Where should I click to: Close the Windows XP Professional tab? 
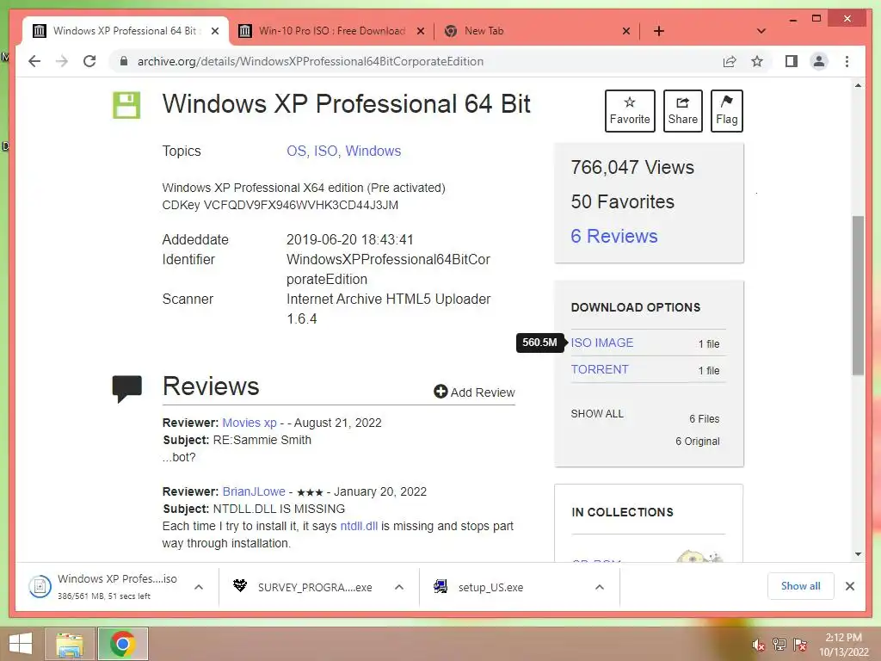click(x=214, y=32)
